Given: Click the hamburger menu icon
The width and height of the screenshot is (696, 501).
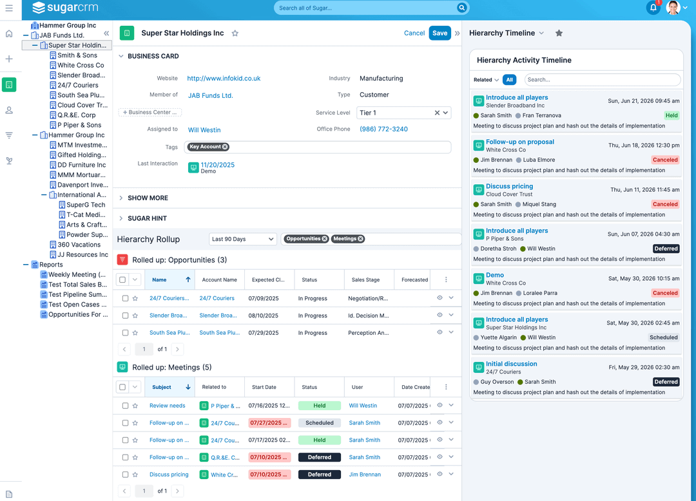Looking at the screenshot, I should point(9,8).
